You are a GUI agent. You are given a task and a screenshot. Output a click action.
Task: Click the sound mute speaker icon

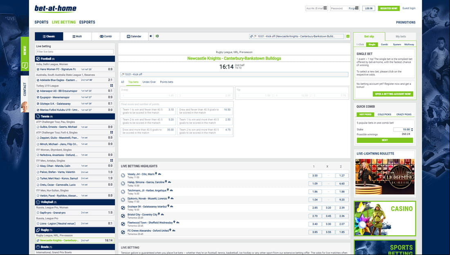tap(151, 36)
